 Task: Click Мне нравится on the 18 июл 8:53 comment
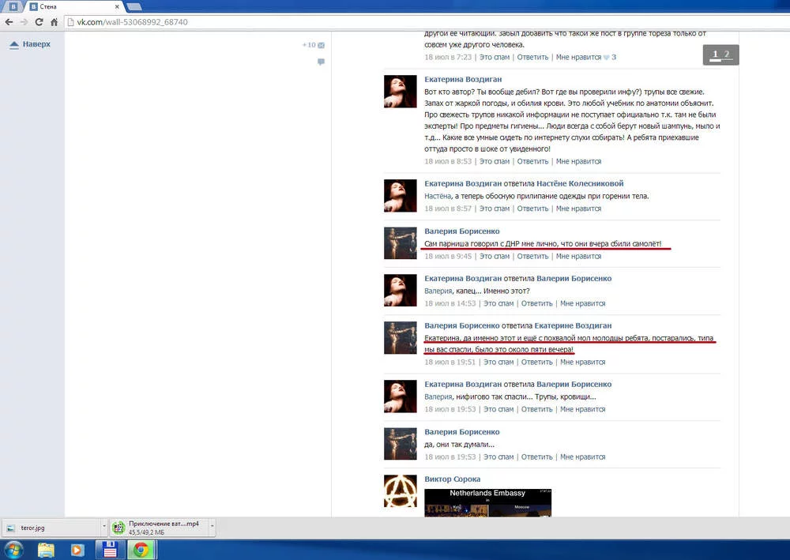click(x=578, y=162)
